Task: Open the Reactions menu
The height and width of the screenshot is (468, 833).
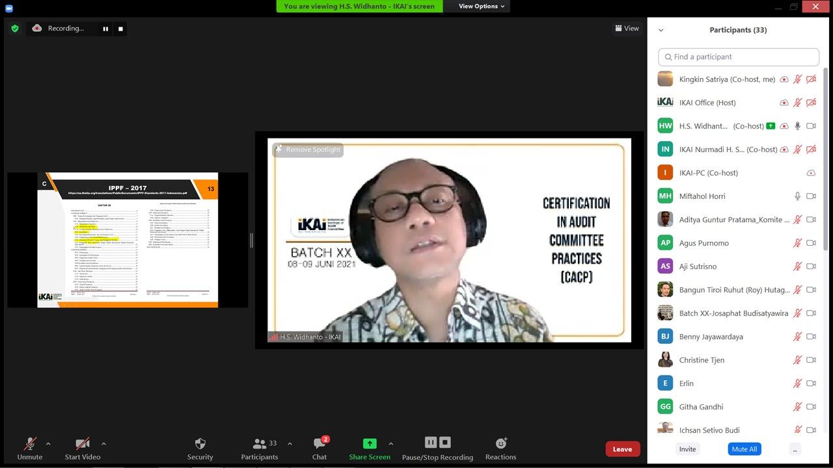Action: tap(500, 448)
